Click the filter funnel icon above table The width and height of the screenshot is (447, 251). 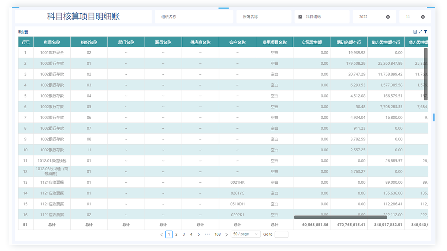[425, 32]
